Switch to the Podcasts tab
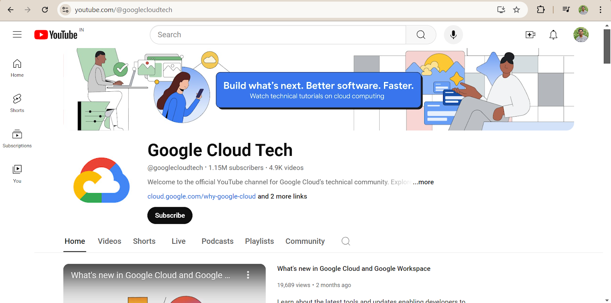The image size is (611, 303). [x=218, y=241]
